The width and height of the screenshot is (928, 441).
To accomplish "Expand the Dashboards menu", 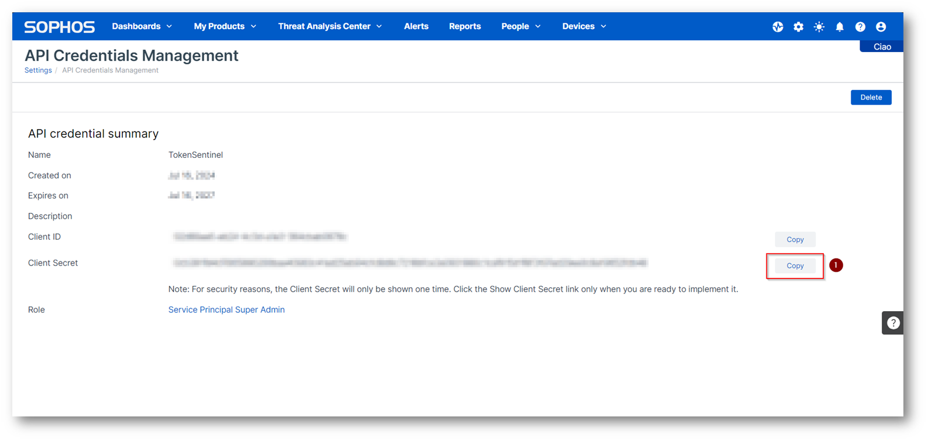I will 142,26.
